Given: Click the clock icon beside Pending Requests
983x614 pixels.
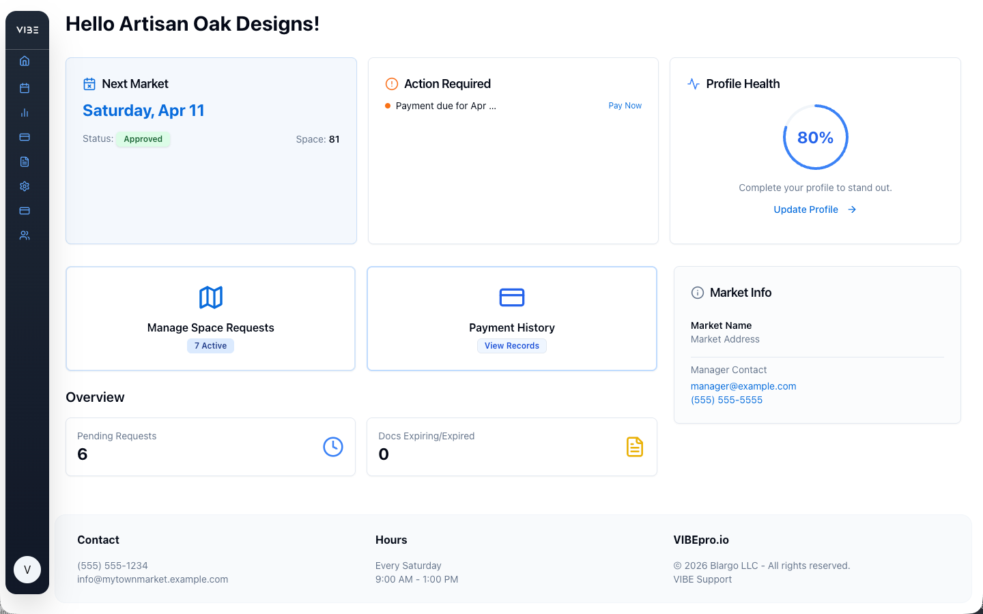Looking at the screenshot, I should coord(333,446).
